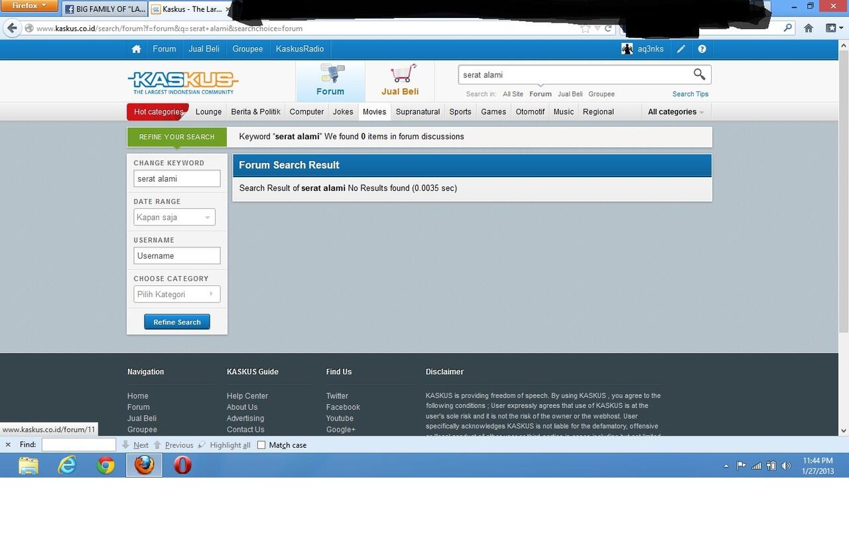
Task: Open Help Center footer link
Action: [247, 396]
